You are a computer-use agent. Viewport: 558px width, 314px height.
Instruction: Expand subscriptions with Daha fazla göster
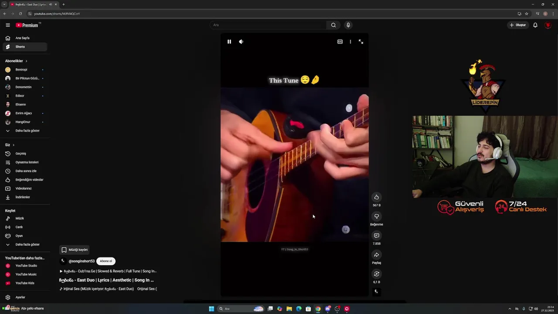click(x=24, y=131)
